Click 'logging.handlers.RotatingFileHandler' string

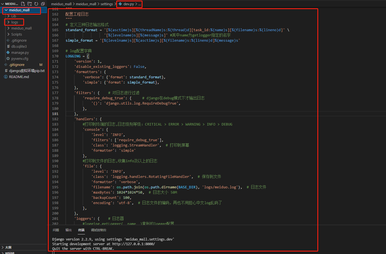[x=151, y=177]
